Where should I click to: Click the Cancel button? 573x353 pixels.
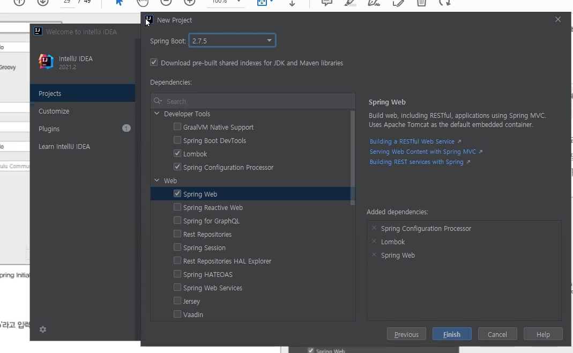(497, 334)
